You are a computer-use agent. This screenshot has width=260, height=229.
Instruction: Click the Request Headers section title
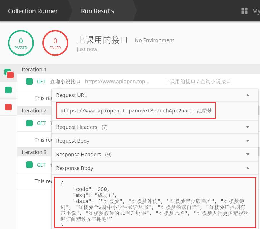(x=77, y=127)
